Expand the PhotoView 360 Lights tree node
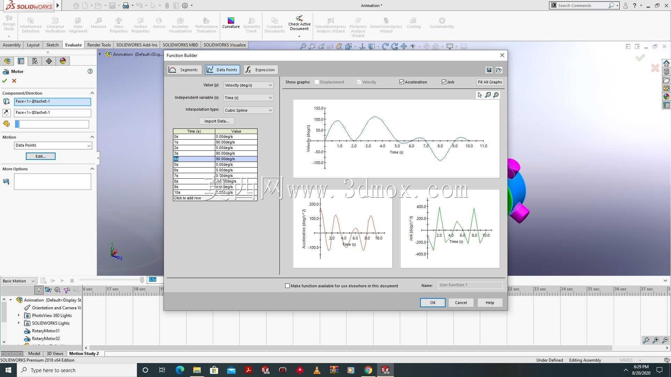 [x=19, y=316]
